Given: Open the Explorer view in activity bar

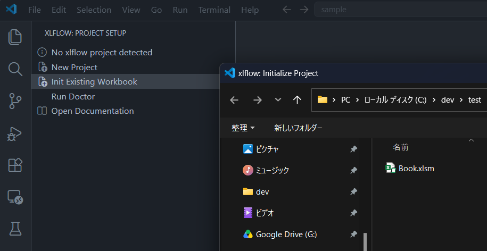Looking at the screenshot, I should pos(15,37).
